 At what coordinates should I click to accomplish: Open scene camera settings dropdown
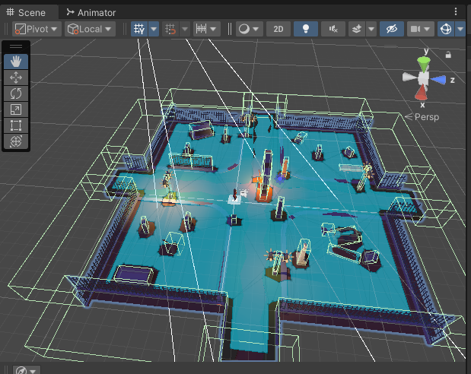pos(421,29)
